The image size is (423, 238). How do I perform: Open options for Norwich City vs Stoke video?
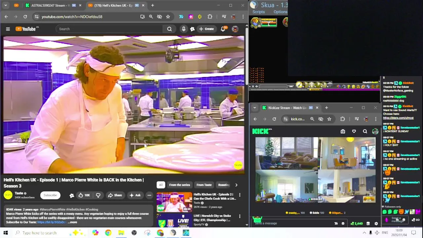click(x=240, y=216)
